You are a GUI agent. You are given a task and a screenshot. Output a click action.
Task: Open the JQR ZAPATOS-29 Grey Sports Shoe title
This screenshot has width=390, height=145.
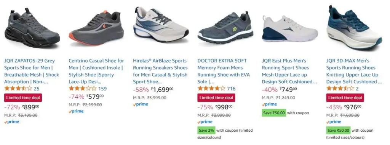(x=32, y=71)
